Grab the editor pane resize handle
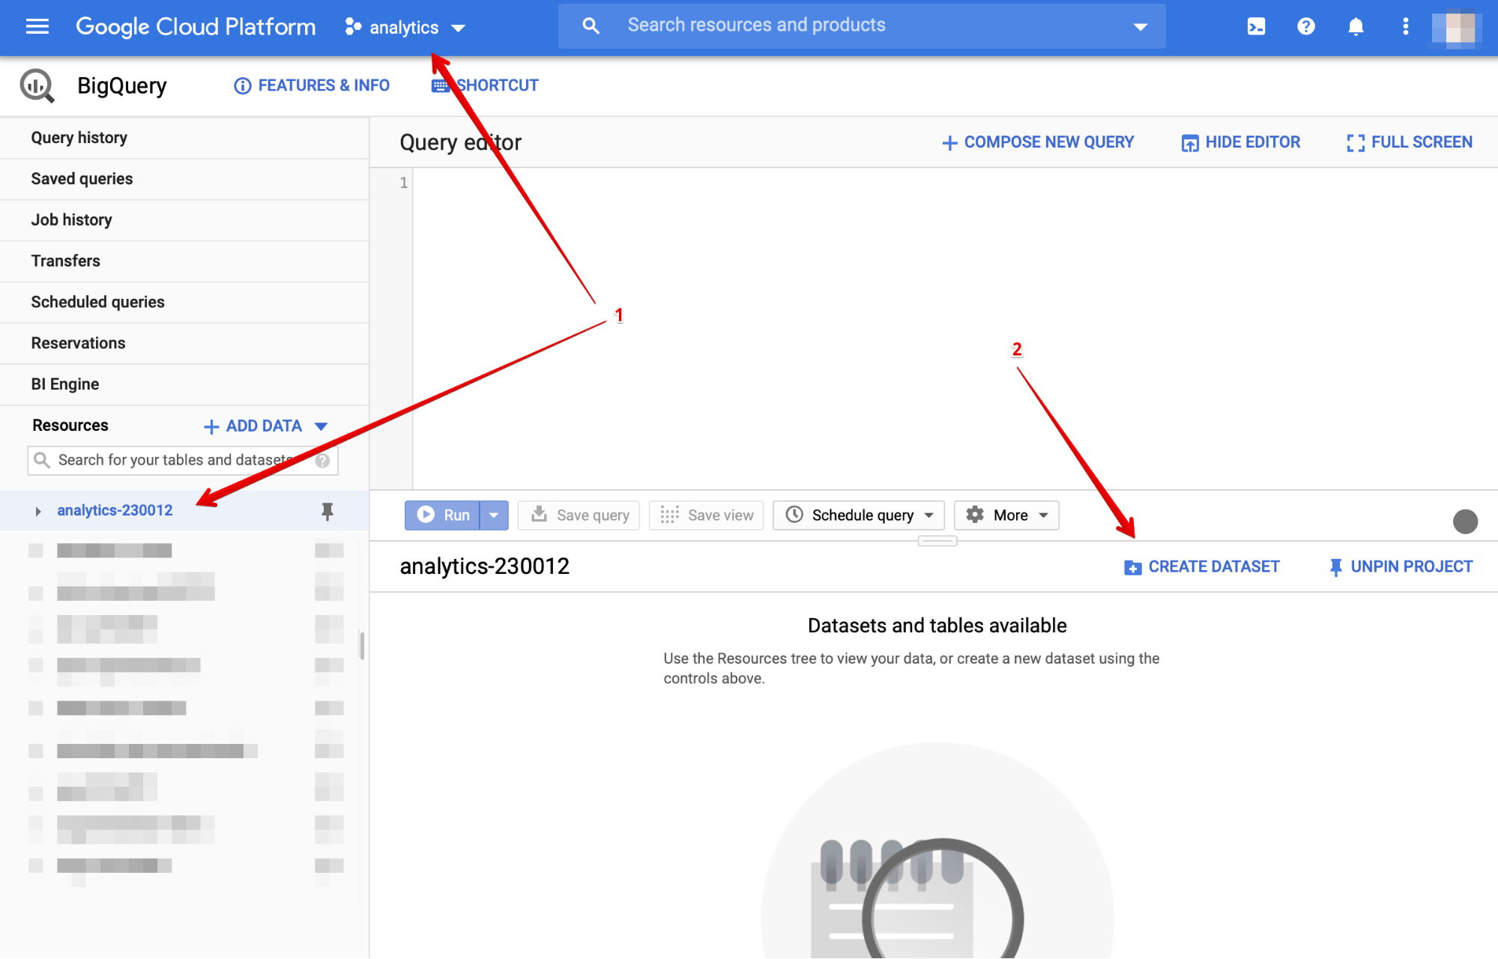The image size is (1498, 959). point(937,541)
